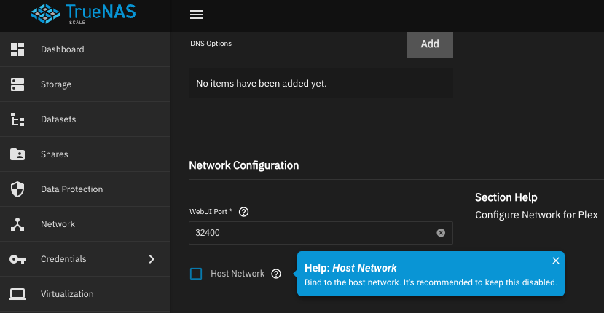
Task: Add a DNS Options entry
Action: click(x=430, y=44)
